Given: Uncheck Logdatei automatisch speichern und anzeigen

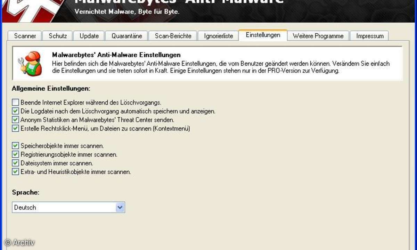Looking at the screenshot, I should pos(15,111).
